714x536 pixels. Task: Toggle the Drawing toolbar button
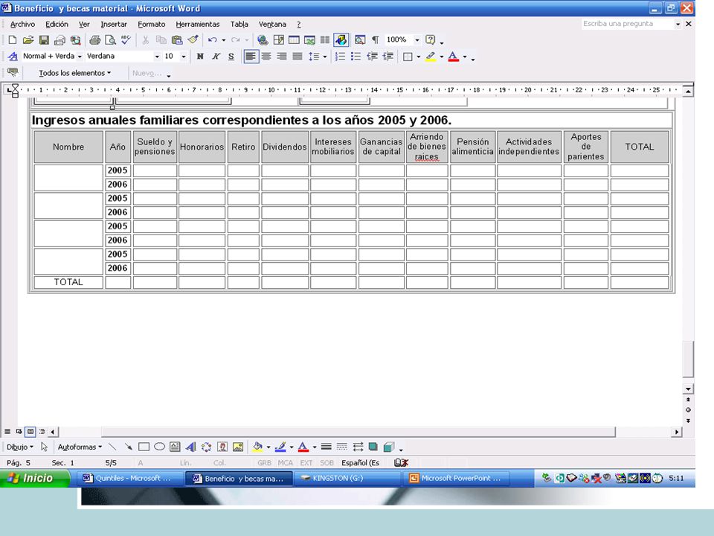coord(341,40)
